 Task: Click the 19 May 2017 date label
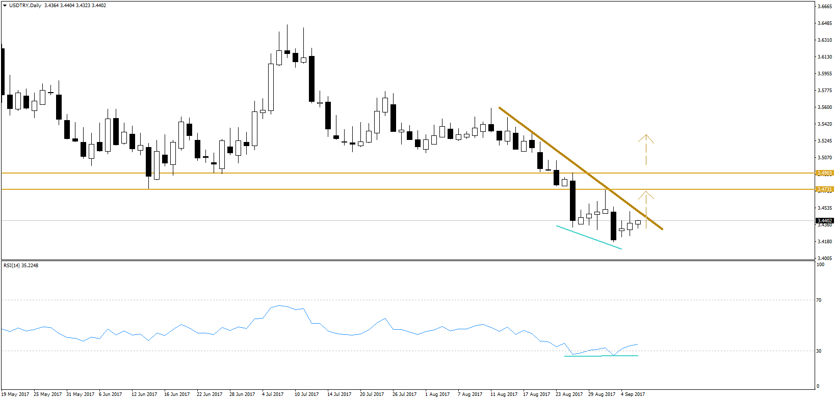coord(15,394)
